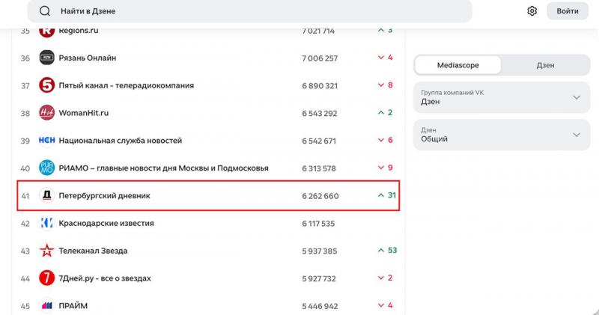Open the Дзен Общий category dropdown
The image size is (599, 315).
coord(499,135)
